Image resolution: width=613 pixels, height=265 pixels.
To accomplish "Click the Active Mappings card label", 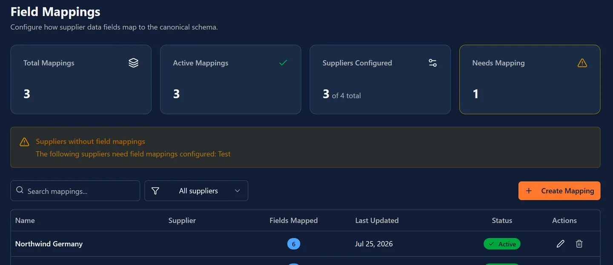I will (x=201, y=63).
